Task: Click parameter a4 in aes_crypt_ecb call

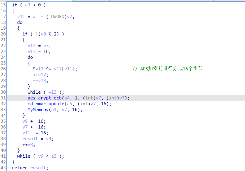Action: [x=67, y=98]
